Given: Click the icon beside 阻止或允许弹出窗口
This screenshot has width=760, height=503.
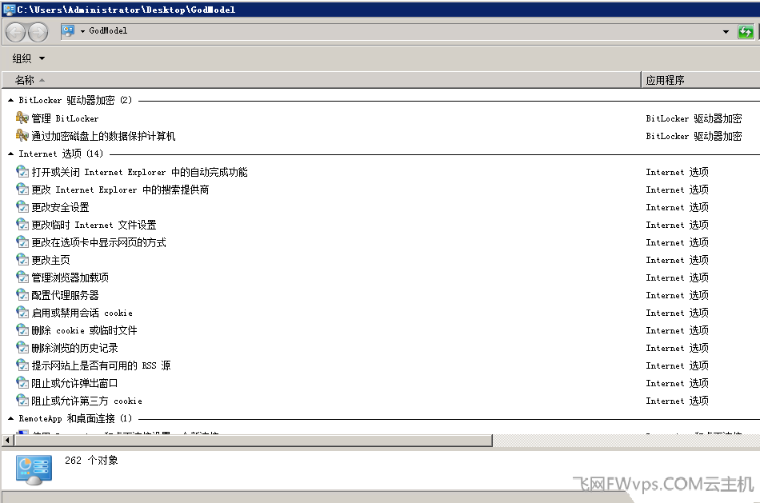Looking at the screenshot, I should [x=22, y=383].
